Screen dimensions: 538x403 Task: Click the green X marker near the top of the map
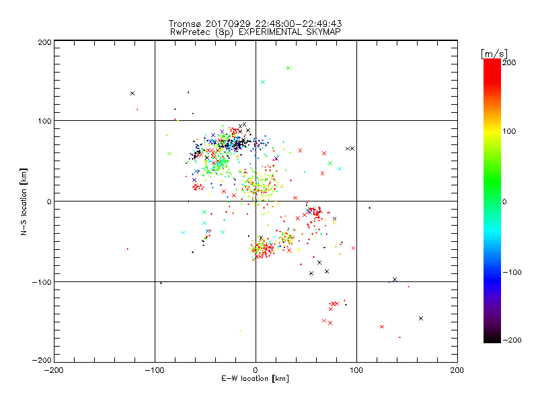[x=289, y=68]
